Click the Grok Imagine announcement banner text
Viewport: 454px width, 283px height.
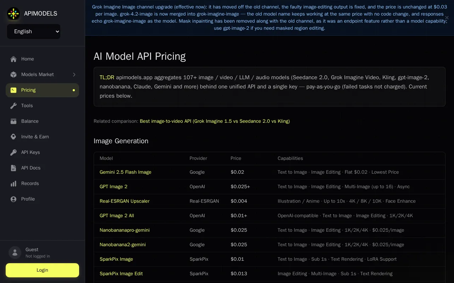point(269,18)
